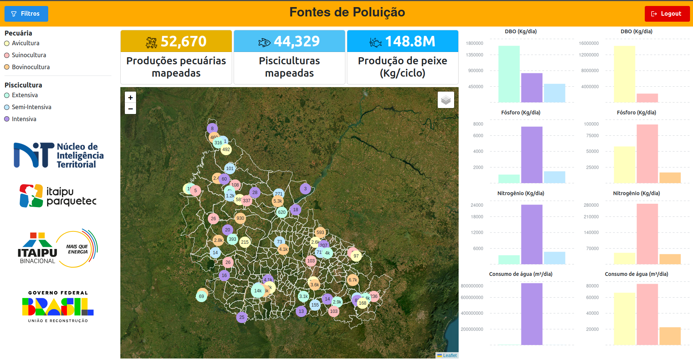
Task: Click the filter funnel icon on Filtros button
Action: pos(14,13)
